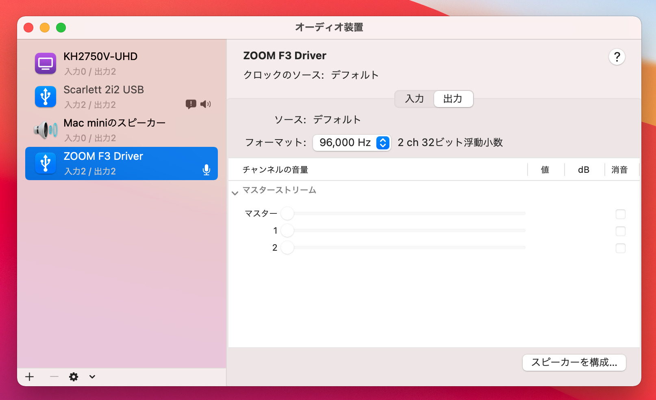The image size is (656, 400).
Task: Click the microphone badge on ZOOM F3 Driver
Action: click(x=206, y=170)
